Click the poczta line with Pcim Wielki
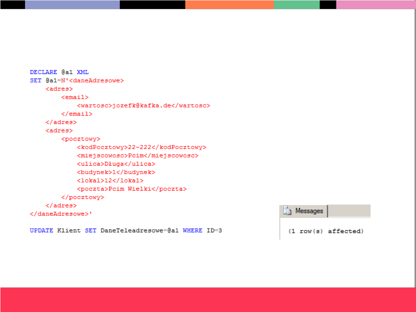 [x=131, y=189]
